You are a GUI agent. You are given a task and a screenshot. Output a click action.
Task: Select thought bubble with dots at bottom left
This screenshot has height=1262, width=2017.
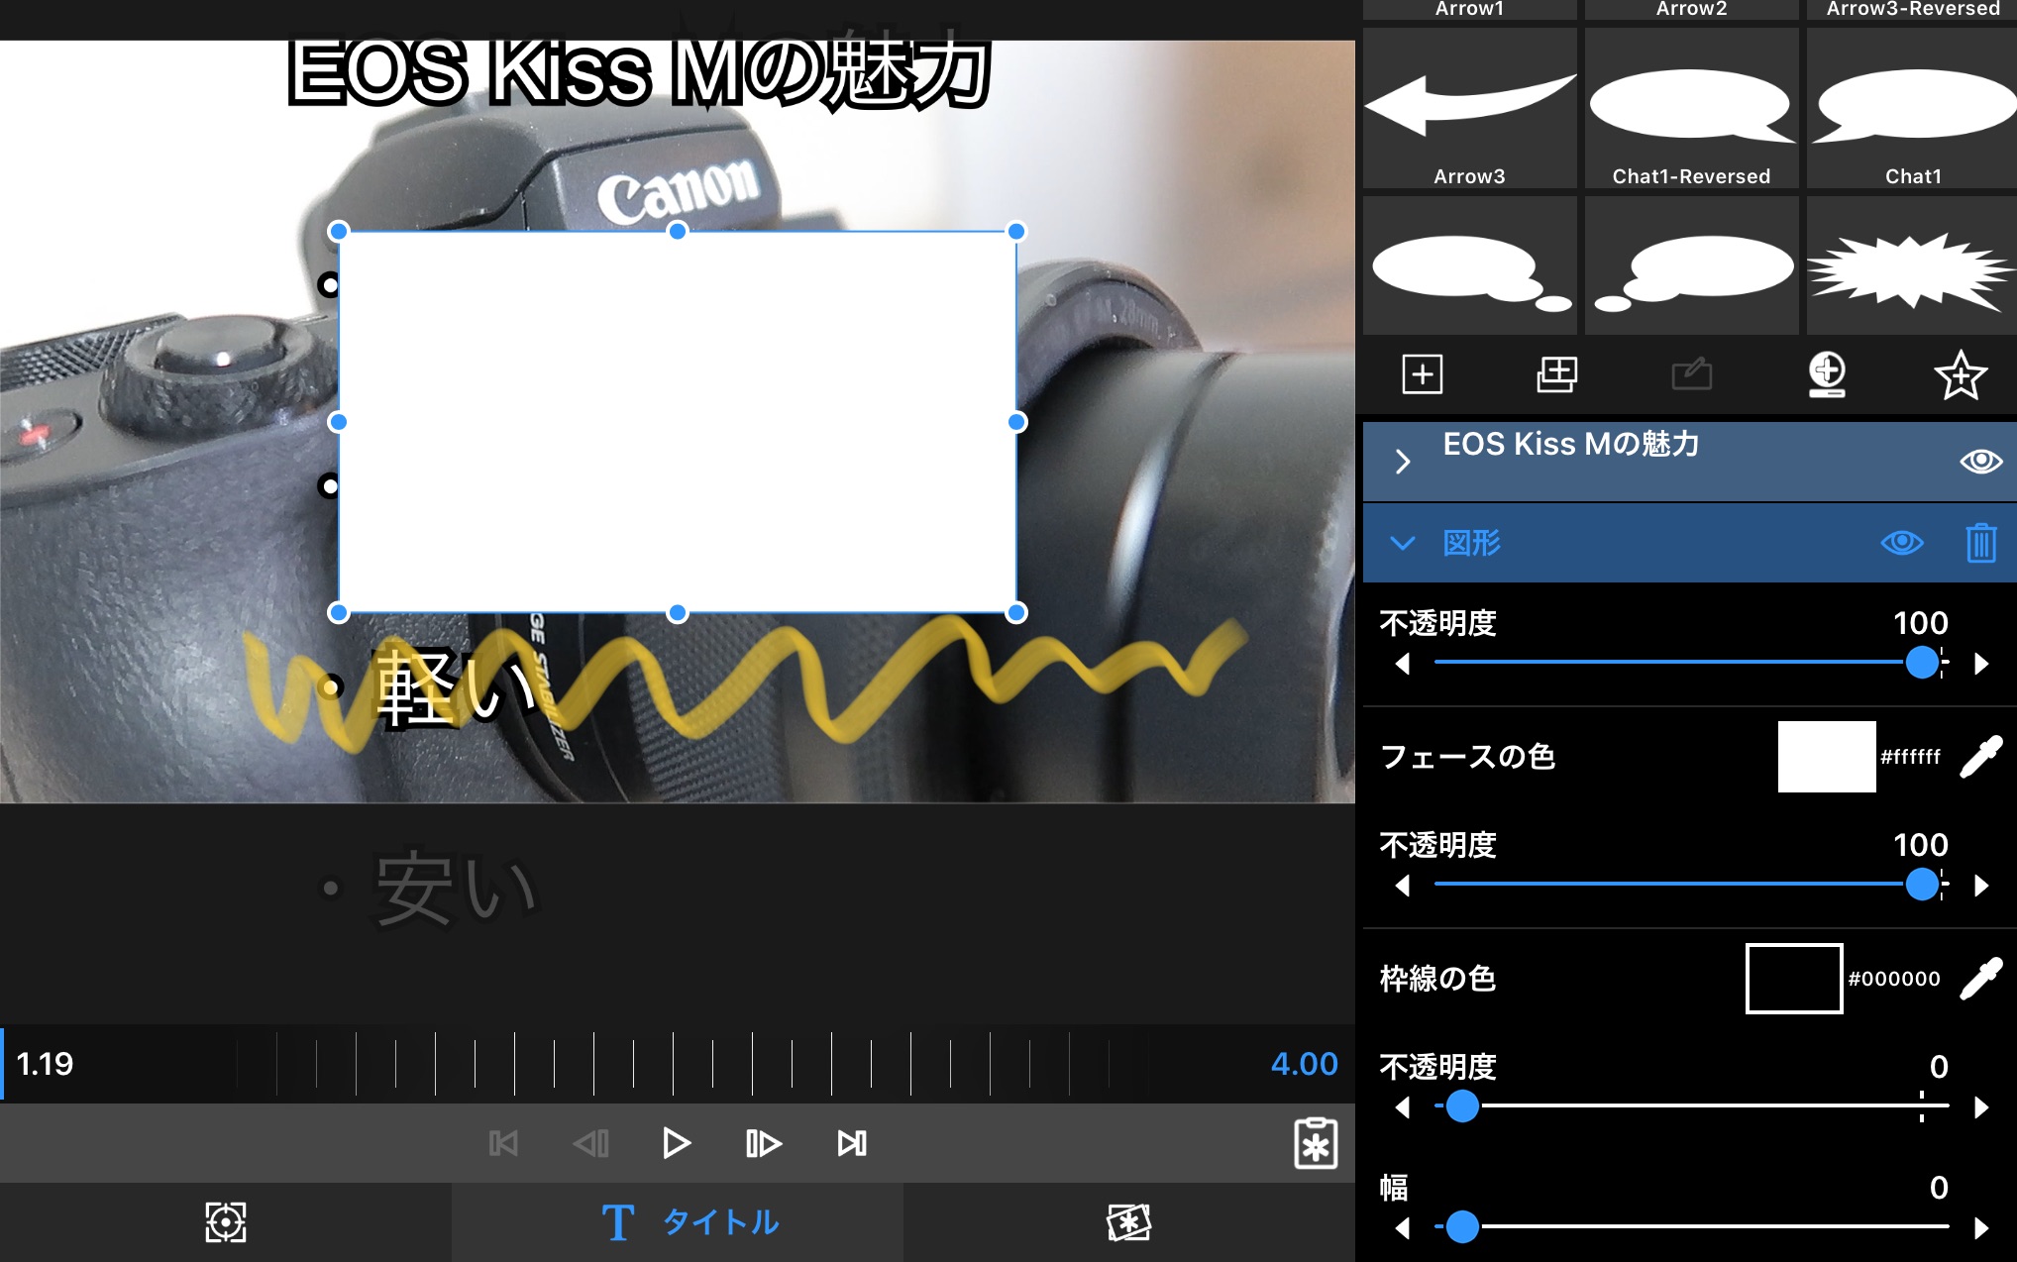(x=1691, y=265)
